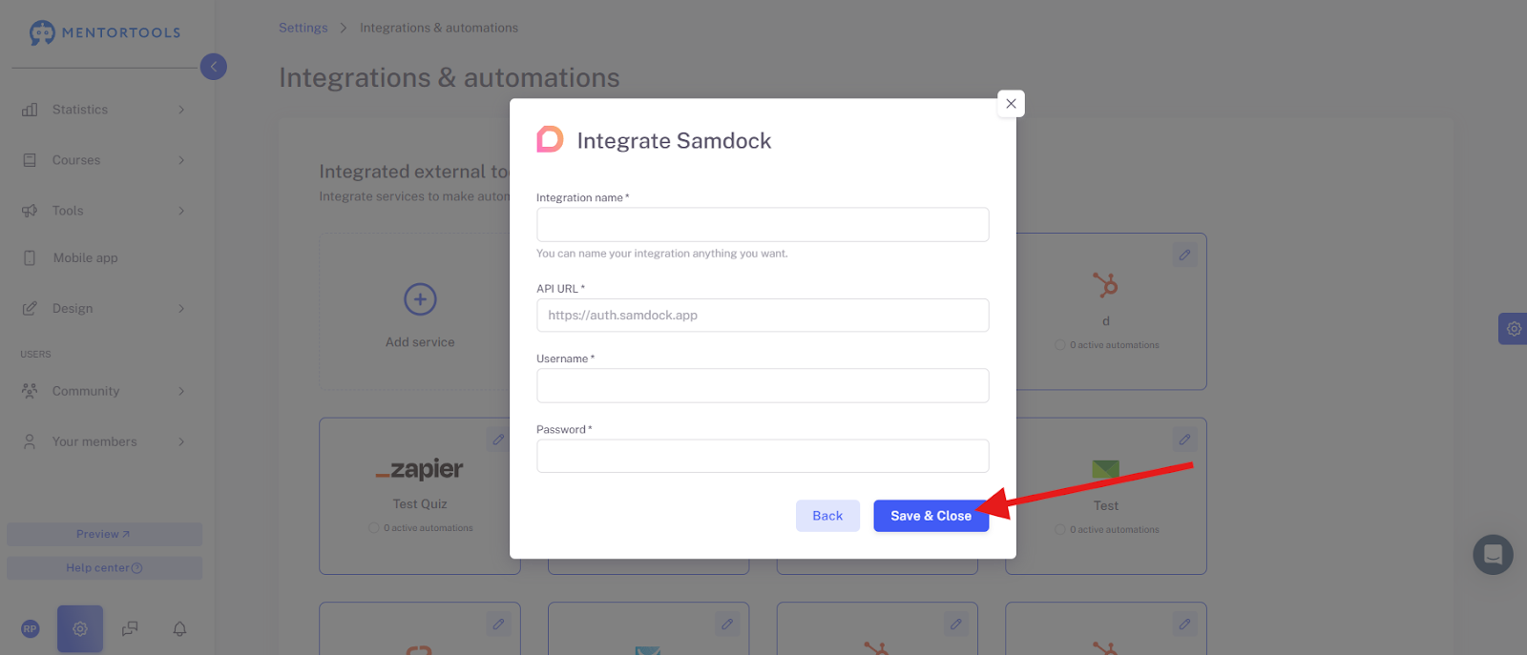
Task: Click the Courses book icon
Action: pyautogui.click(x=30, y=160)
